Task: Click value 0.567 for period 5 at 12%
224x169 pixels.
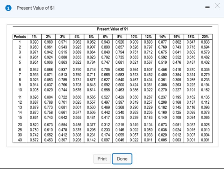Action: tap(148, 62)
